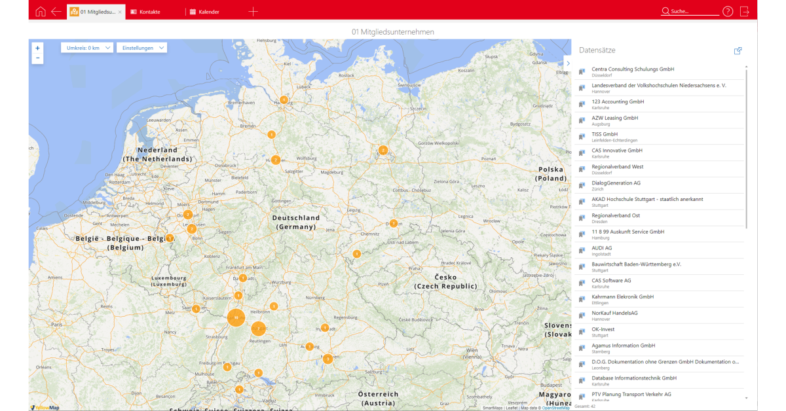This screenshot has height=411, width=786.
Task: Select Regionalverband Ost record
Action: [x=660, y=218]
